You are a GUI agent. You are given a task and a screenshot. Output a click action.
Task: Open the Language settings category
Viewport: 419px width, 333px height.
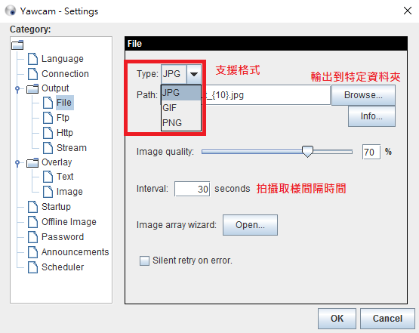point(63,59)
